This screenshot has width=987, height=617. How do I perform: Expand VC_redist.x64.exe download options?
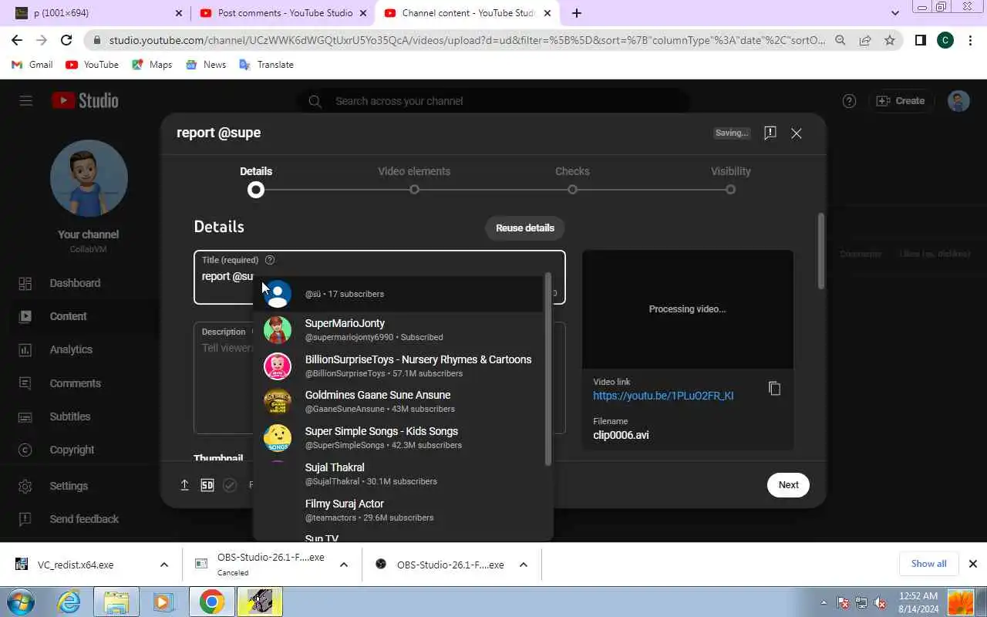[x=163, y=565]
